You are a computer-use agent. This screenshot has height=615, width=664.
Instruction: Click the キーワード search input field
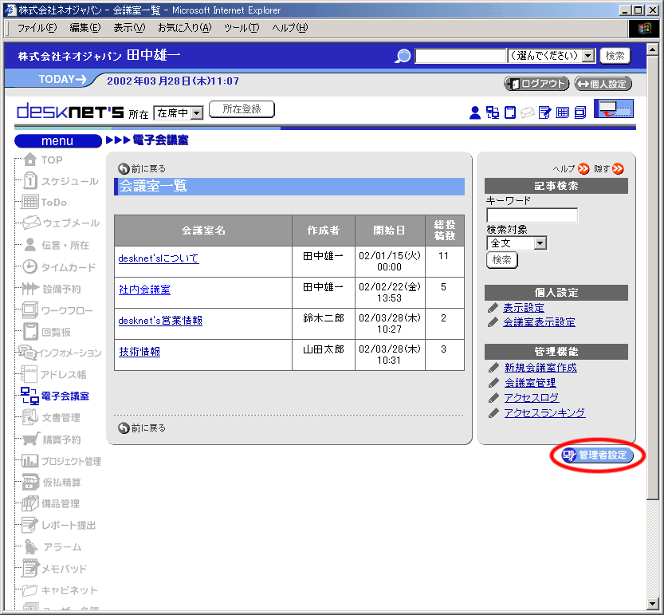point(532,215)
